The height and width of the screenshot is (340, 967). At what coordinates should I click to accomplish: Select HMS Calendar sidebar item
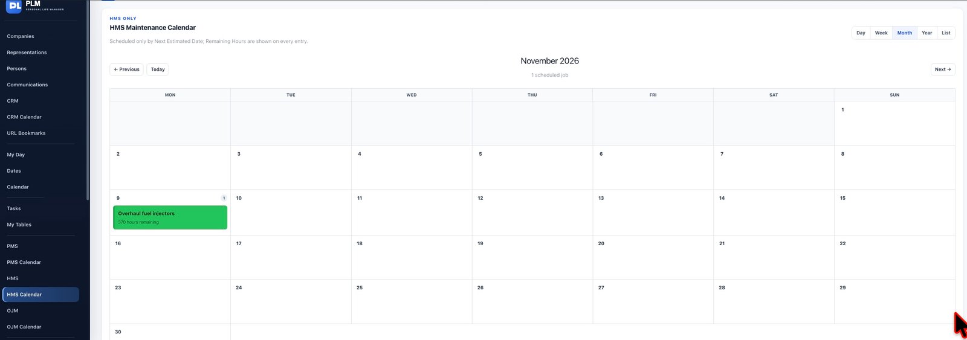41,295
